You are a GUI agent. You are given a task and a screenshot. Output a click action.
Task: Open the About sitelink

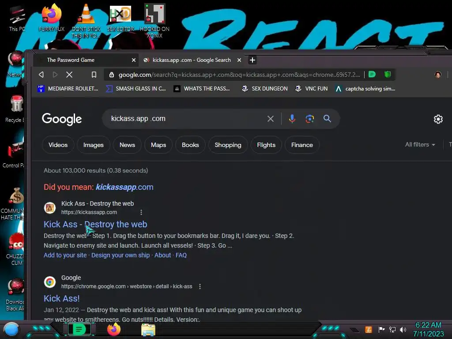162,255
